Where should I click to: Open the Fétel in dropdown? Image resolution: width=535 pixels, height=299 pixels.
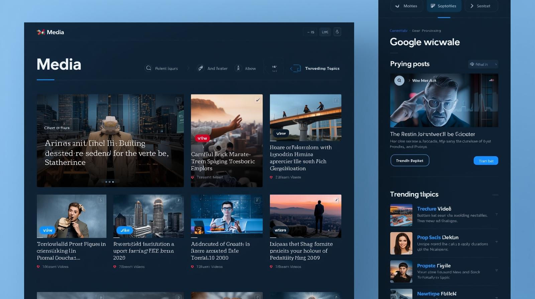click(x=483, y=64)
